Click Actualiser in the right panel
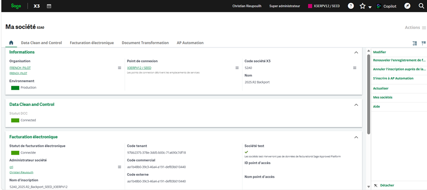The width and height of the screenshot is (427, 190). pyautogui.click(x=381, y=88)
